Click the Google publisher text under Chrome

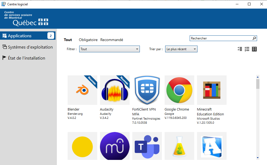(169, 114)
